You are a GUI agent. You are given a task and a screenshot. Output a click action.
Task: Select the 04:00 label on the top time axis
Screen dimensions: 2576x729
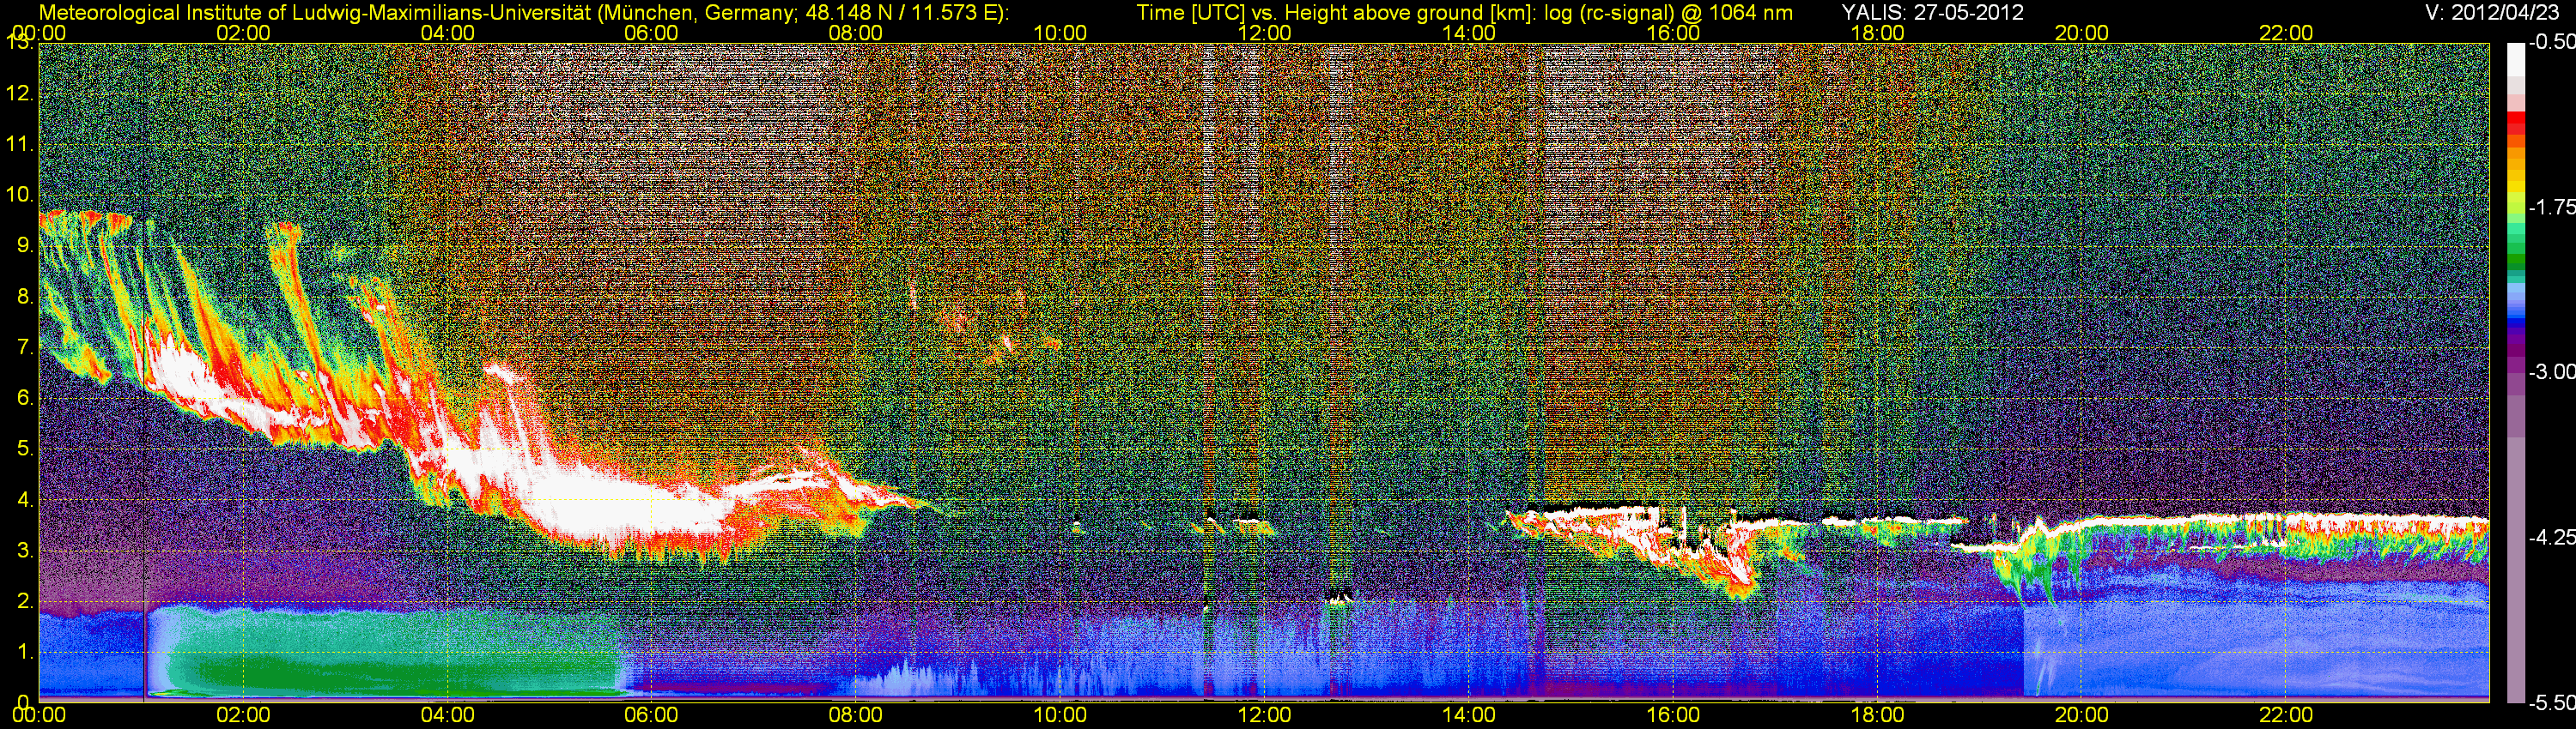coord(447,33)
